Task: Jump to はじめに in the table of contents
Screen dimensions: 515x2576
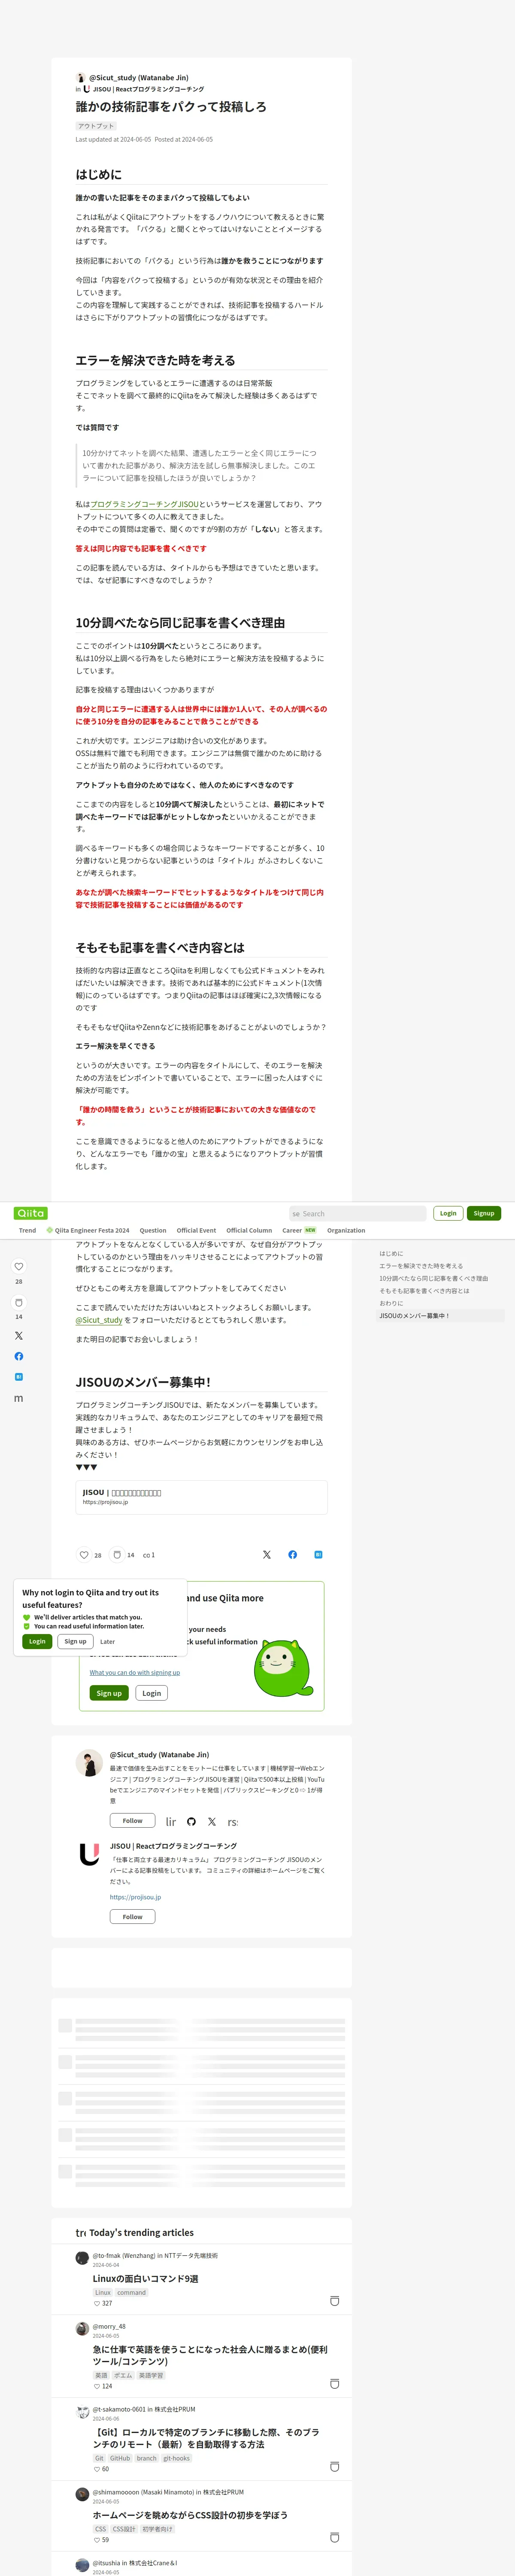Action: (391, 1253)
